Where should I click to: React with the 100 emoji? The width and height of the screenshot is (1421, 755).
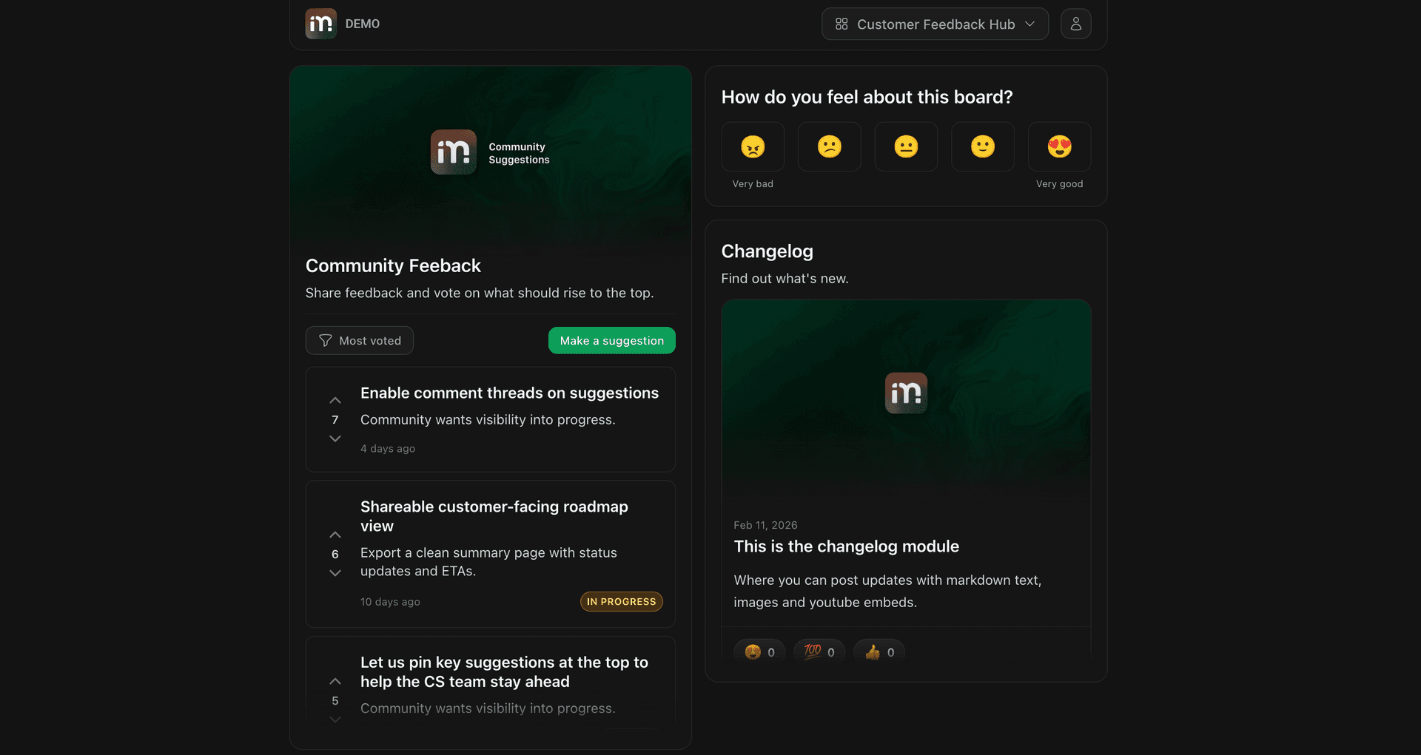point(819,651)
